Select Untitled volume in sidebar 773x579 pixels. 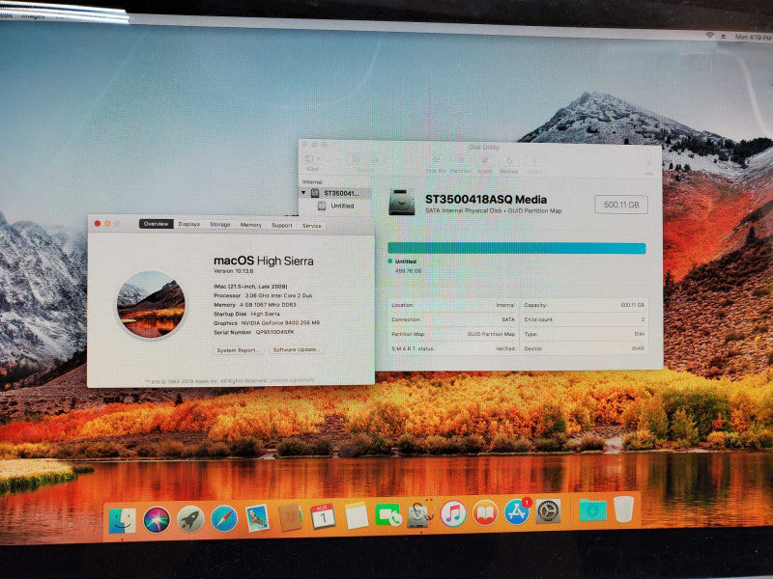pyautogui.click(x=336, y=206)
